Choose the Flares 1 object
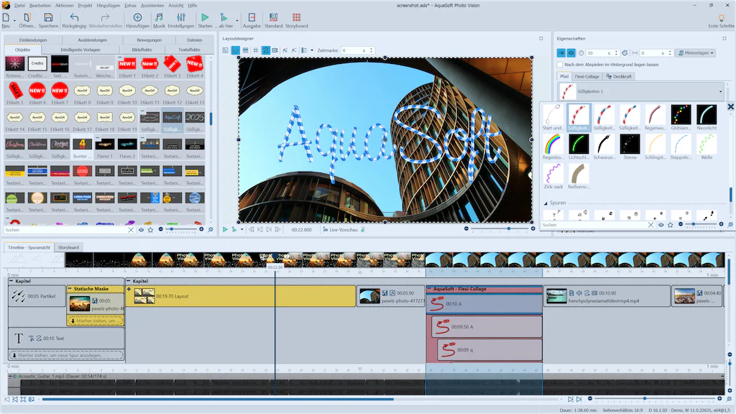The image size is (736, 414). point(105,147)
